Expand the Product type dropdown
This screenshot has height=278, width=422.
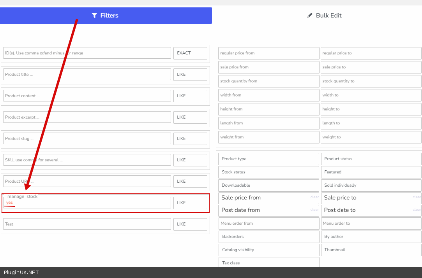pos(268,159)
